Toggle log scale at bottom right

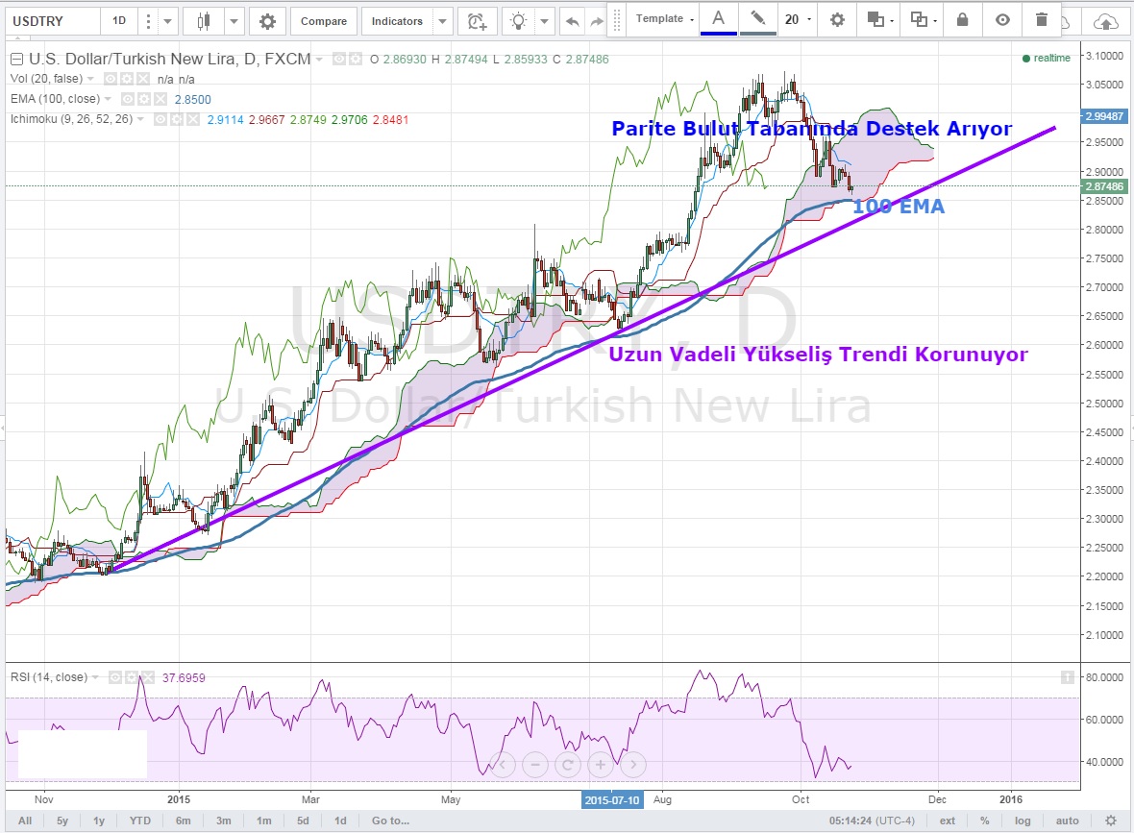[1023, 821]
